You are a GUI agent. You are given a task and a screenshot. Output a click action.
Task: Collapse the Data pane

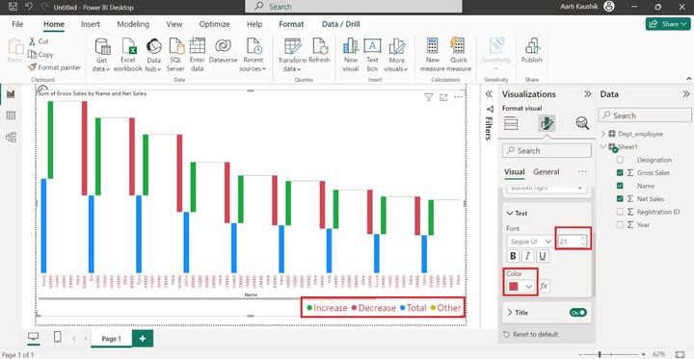[685, 94]
